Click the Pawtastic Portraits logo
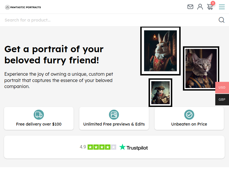This screenshot has width=229, height=172. click(x=23, y=7)
